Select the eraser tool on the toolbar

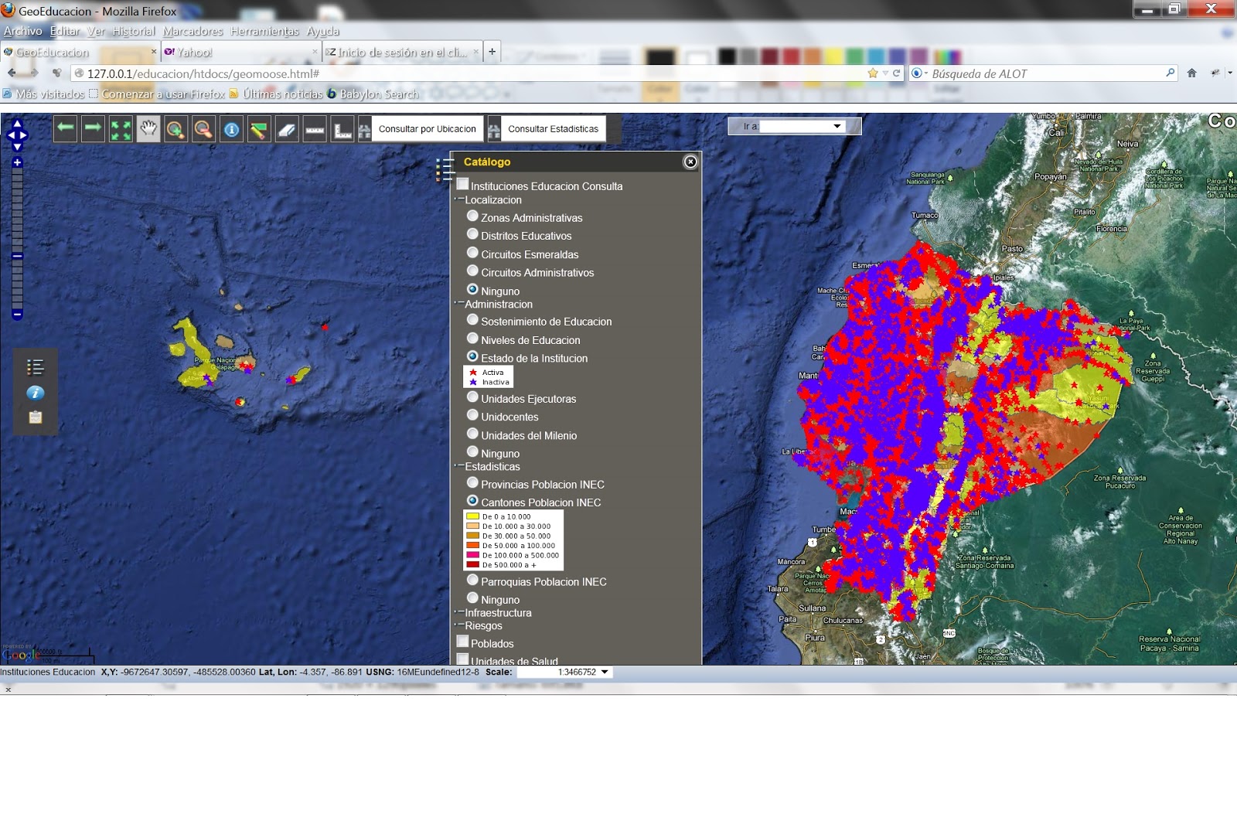tap(286, 128)
